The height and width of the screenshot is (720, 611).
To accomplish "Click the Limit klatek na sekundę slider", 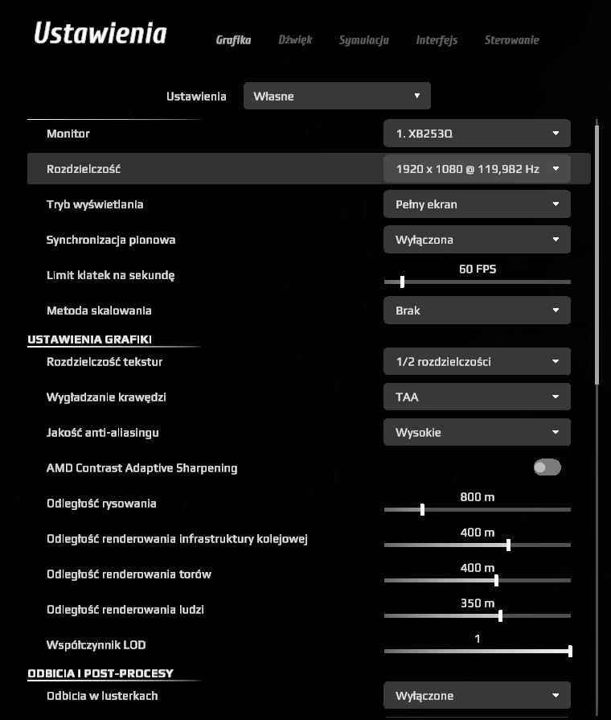I will coord(402,282).
